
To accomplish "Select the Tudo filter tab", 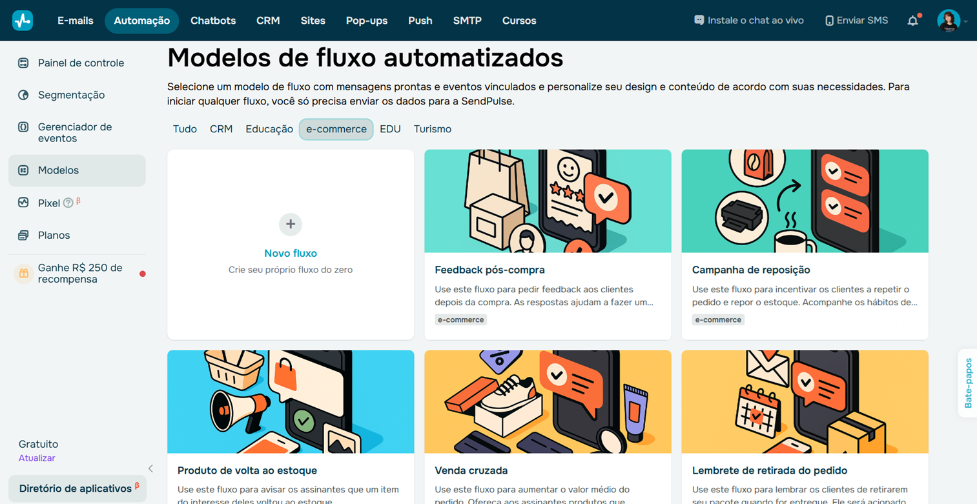I will click(x=185, y=129).
